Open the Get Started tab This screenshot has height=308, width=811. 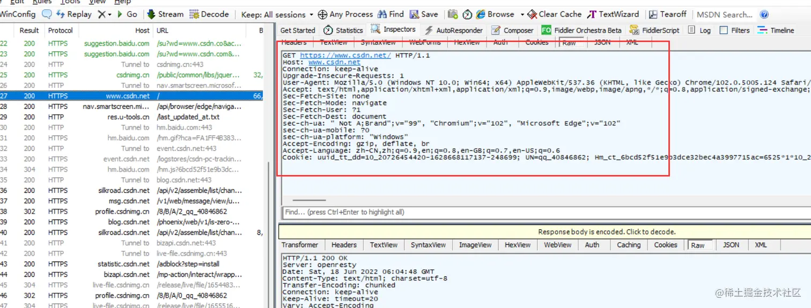(298, 31)
